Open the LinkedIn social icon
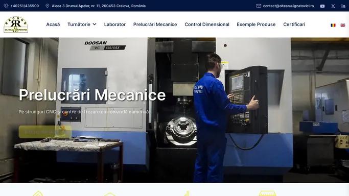 (x=343, y=6)
